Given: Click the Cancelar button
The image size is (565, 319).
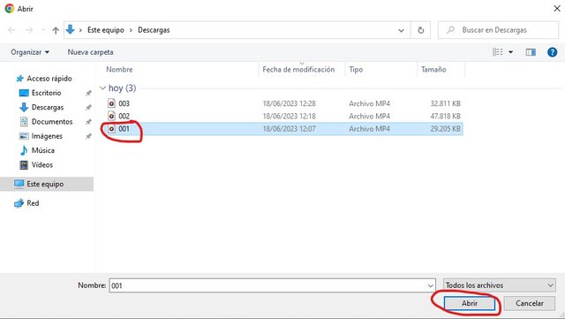Looking at the screenshot, I should [x=530, y=303].
